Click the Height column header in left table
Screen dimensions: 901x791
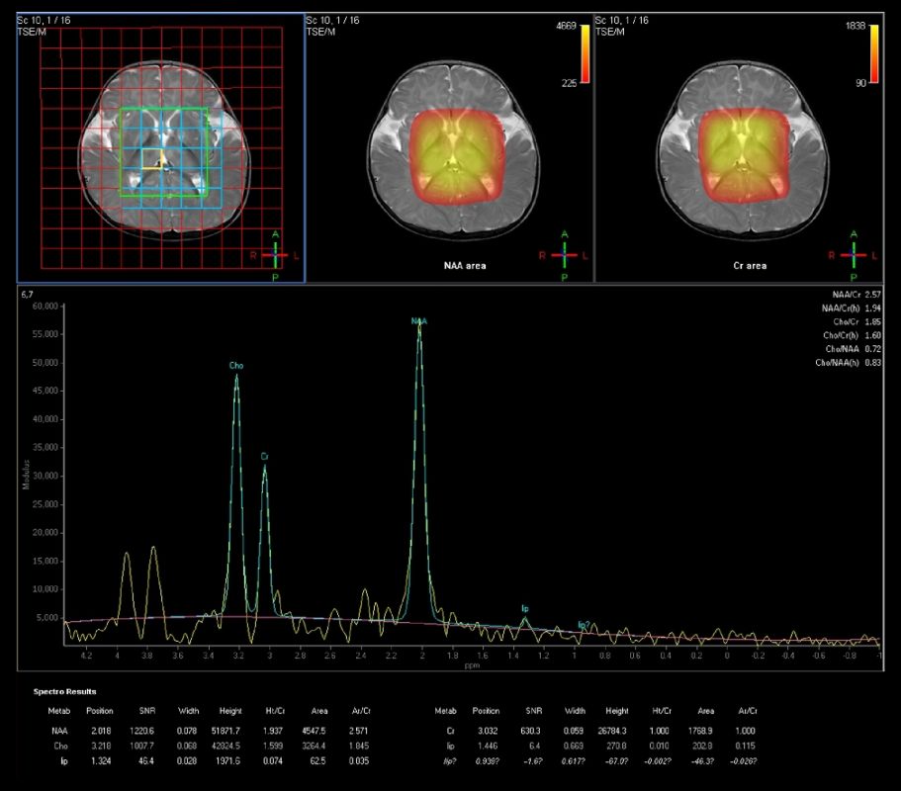click(230, 711)
